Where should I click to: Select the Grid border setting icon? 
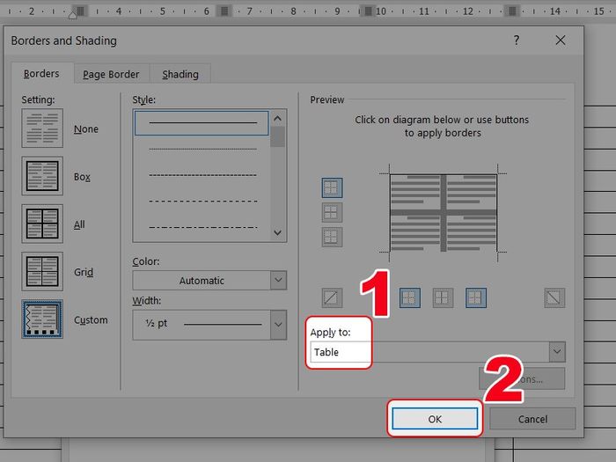click(42, 271)
